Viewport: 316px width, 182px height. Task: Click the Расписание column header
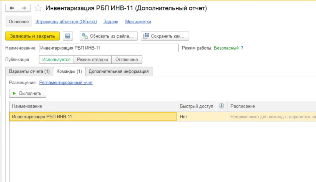click(x=272, y=106)
